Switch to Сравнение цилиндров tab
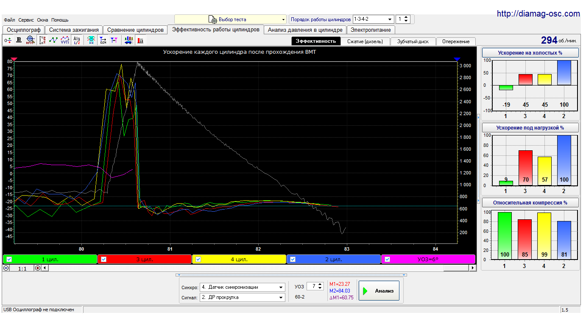Image resolution: width=586 pixels, height=315 pixels. [x=135, y=30]
